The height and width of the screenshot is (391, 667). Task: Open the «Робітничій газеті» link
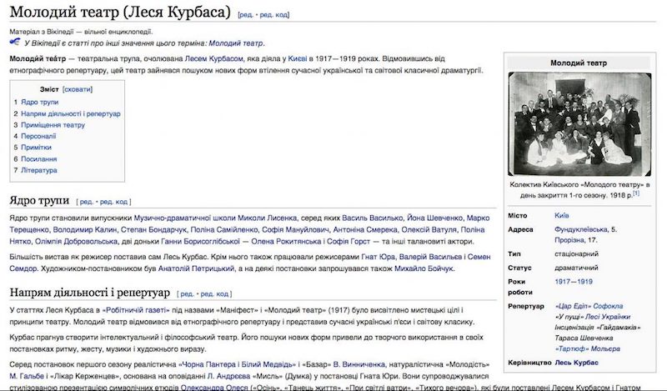[136, 310]
